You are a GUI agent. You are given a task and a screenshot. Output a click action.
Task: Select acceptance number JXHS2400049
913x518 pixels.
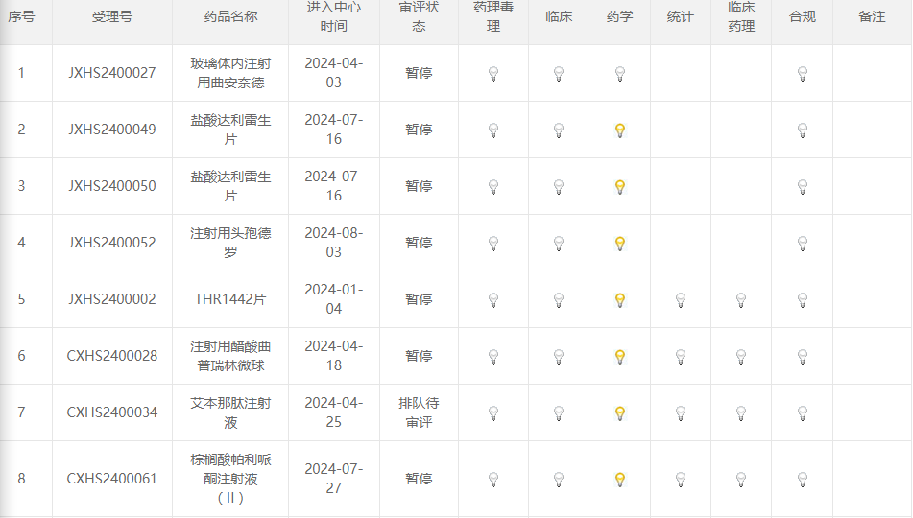point(112,129)
